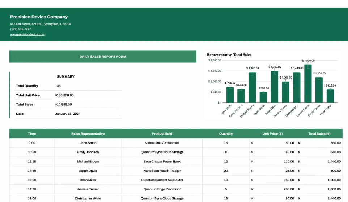Select the Time column header
The width and height of the screenshot is (348, 202).
coord(32,133)
